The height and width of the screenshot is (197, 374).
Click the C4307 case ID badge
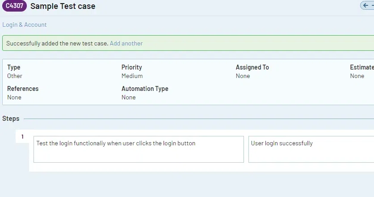pyautogui.click(x=14, y=6)
